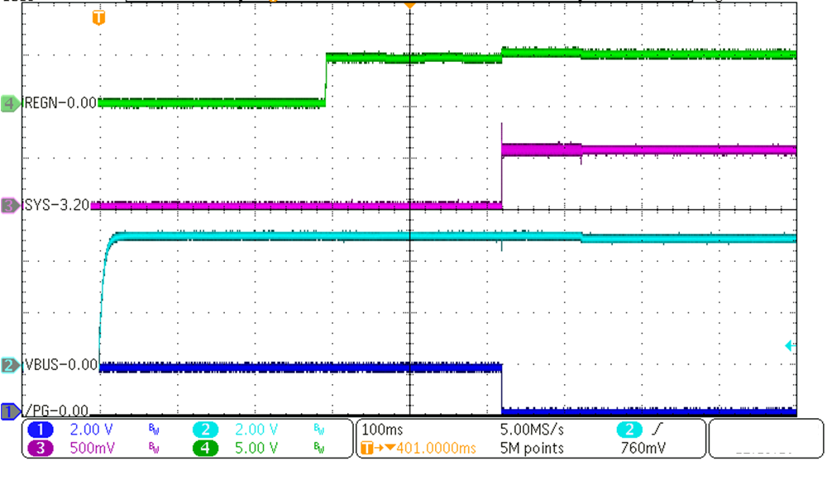Select the channel 4 REGN ground marker
Viewport: 827px width, 480px height.
[x=10, y=103]
